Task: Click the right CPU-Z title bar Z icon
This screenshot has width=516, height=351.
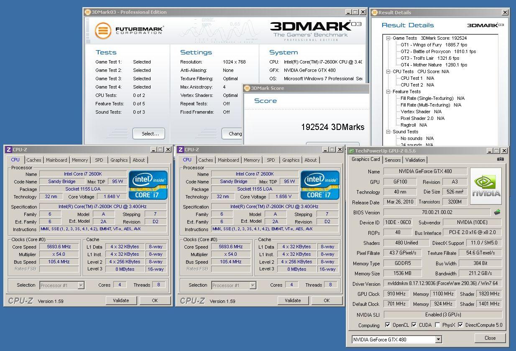Action: tap(180, 150)
